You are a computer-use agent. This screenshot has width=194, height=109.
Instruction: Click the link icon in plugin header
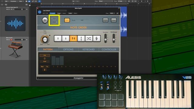point(117,13)
